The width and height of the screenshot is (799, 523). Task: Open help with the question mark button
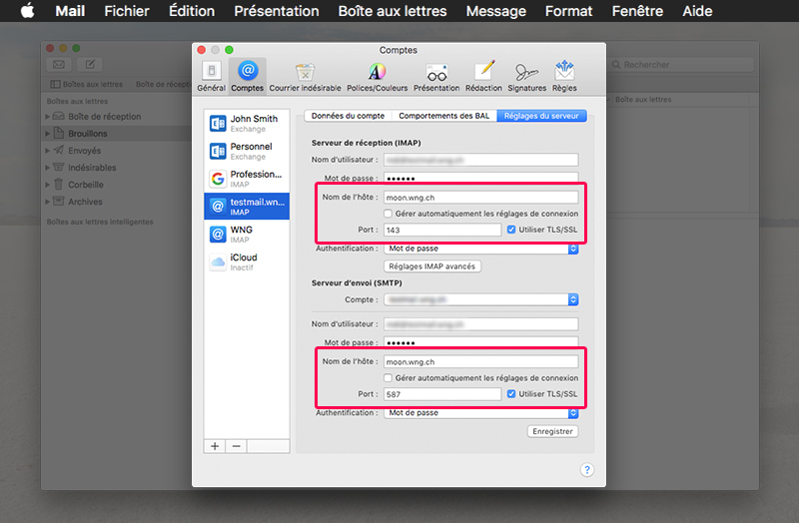[587, 469]
